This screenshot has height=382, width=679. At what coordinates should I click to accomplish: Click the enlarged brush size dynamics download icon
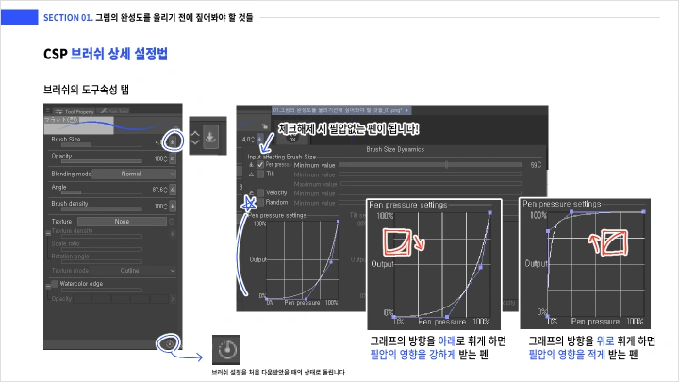click(x=211, y=137)
